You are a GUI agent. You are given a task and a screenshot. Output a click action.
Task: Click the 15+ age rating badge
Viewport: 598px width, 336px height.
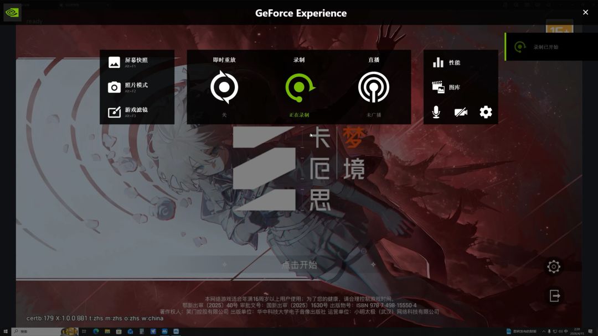[559, 27]
